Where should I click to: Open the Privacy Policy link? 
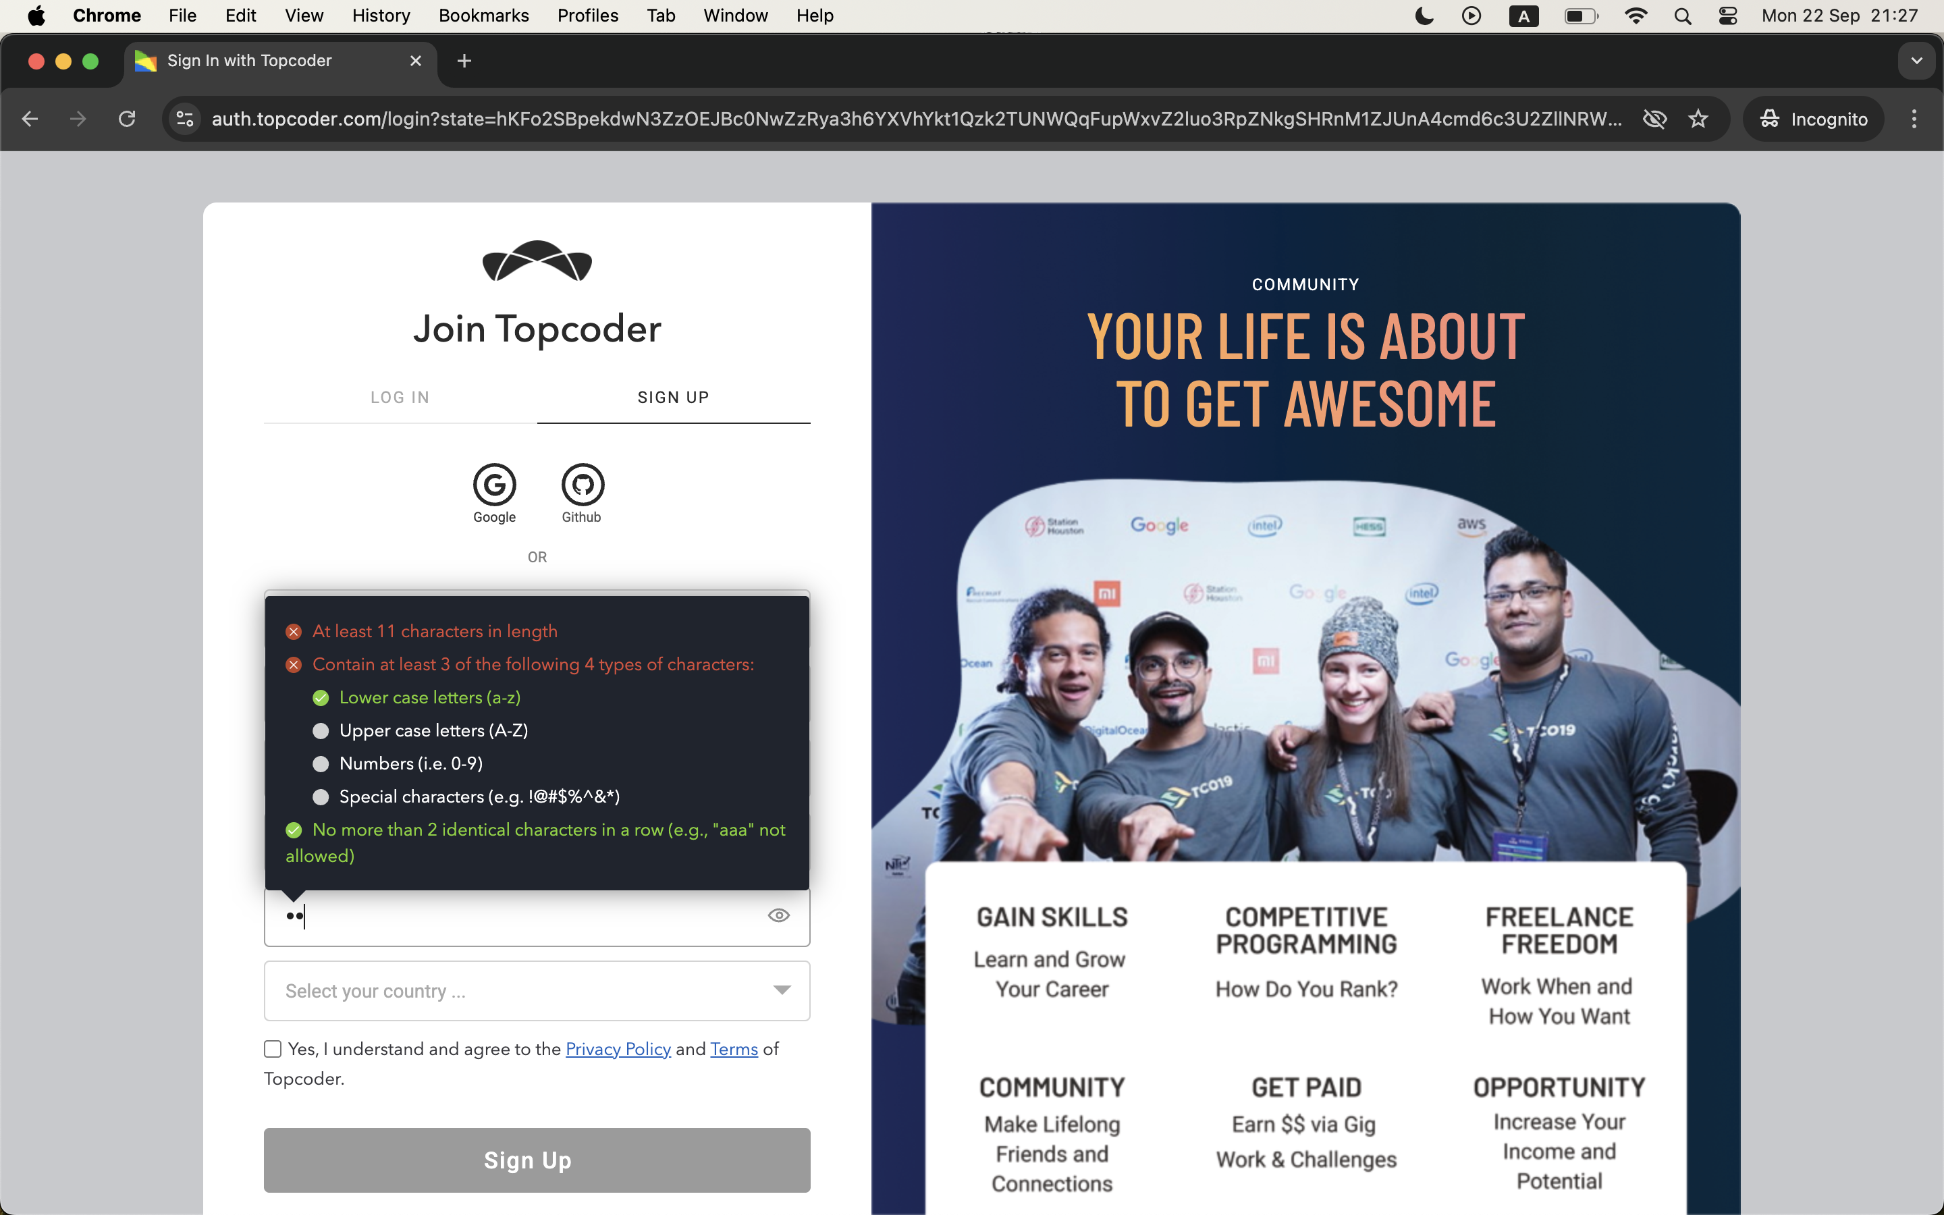point(618,1049)
